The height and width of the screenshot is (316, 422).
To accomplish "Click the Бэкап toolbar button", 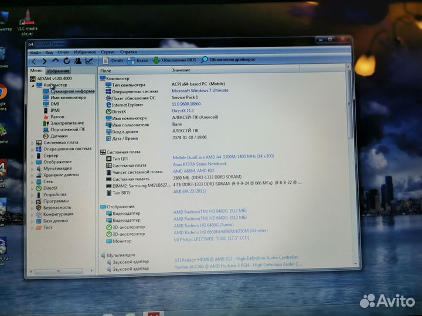I will pos(138,60).
